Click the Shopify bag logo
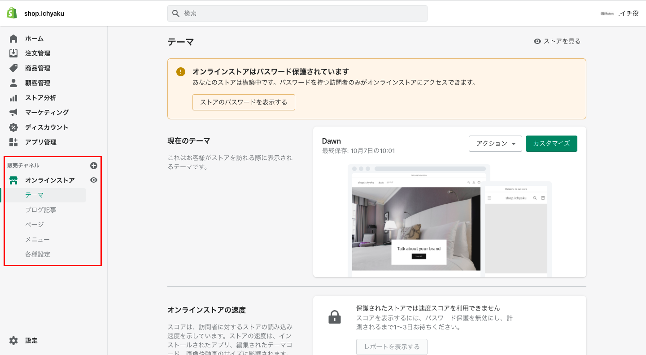 12,13
